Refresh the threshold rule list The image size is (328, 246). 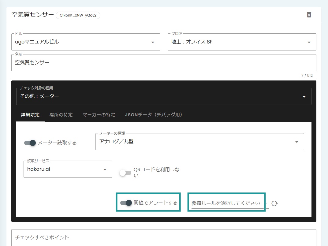274,203
